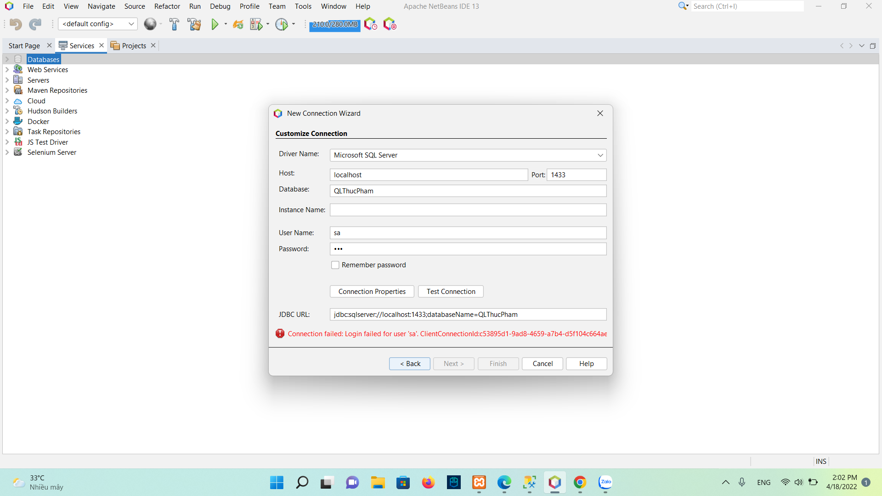Open Zalo from the taskbar
882x496 pixels.
click(x=605, y=482)
